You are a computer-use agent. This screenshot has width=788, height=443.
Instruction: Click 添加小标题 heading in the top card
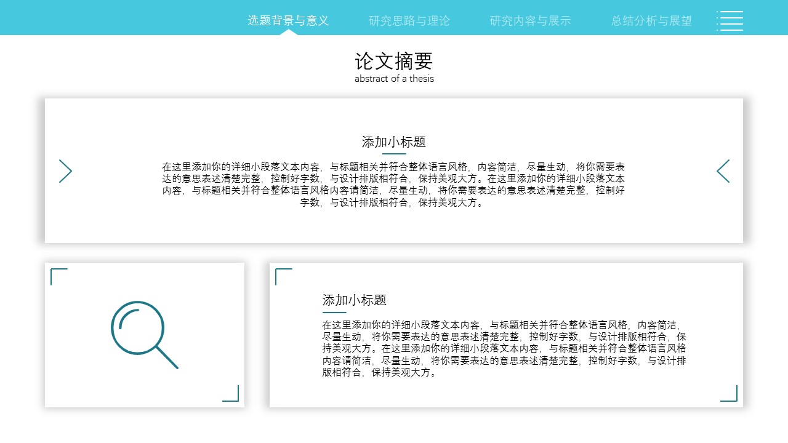(394, 142)
